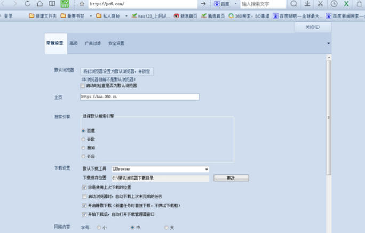Click the green square icon in toolbar
The height and width of the screenshot is (233, 365).
pyautogui.click(x=65, y=4)
